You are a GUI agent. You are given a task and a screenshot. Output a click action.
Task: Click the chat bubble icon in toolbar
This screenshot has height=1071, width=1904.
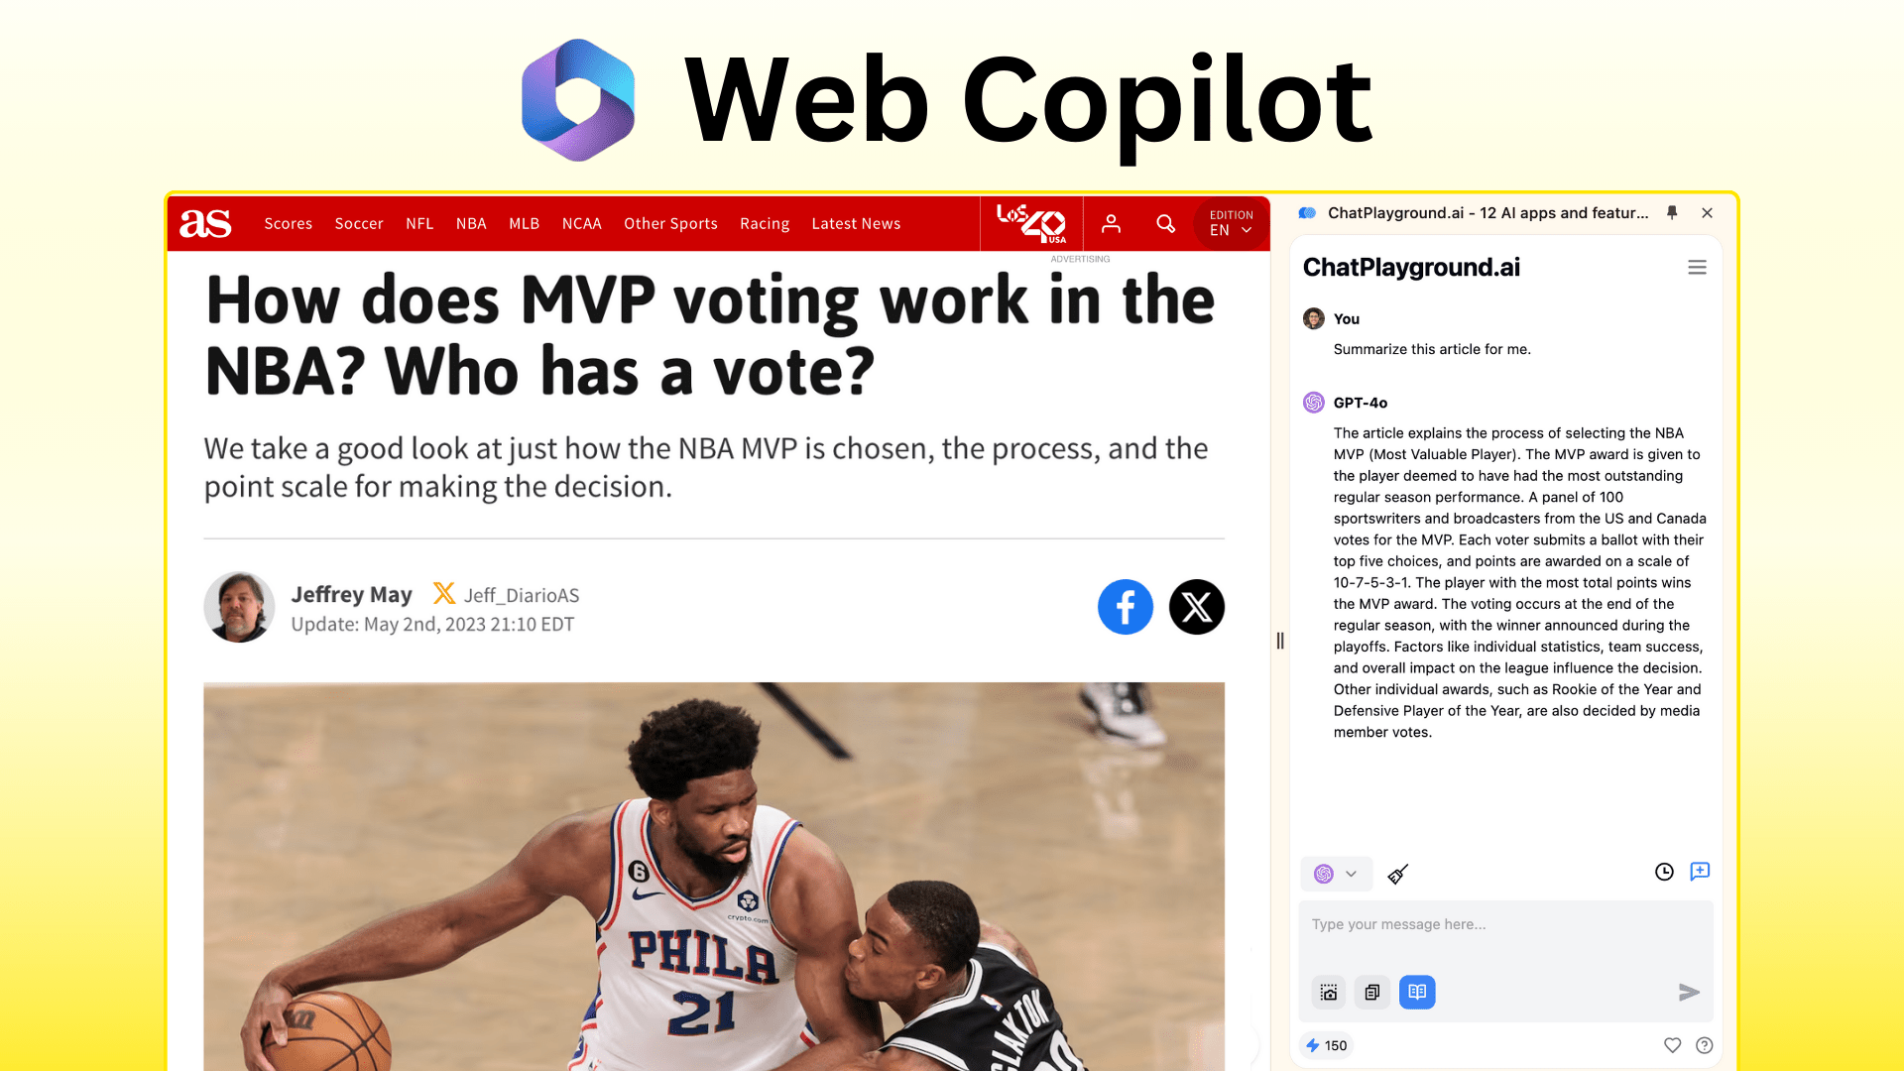[1699, 873]
